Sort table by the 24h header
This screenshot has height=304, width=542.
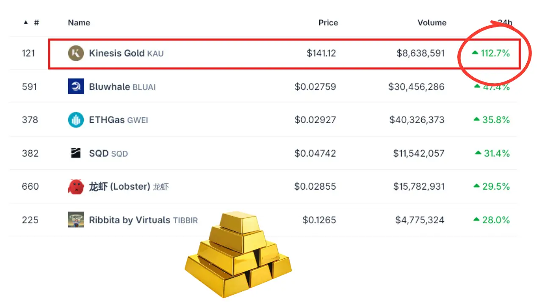(x=505, y=22)
